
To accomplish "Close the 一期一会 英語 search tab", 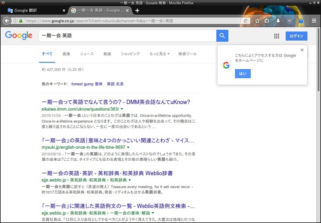I will coord(127,10).
